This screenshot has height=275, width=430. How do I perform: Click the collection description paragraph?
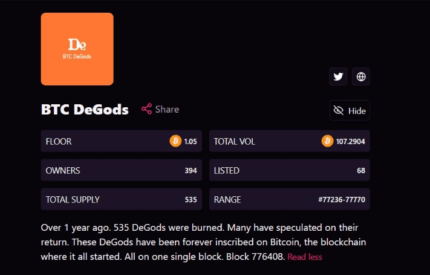(x=203, y=242)
